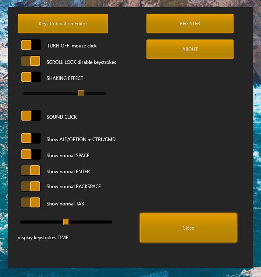This screenshot has height=277, width=261.
Task: Click 'SCROLL LOCK disable keystrokes' label
Action: pyautogui.click(x=81, y=62)
